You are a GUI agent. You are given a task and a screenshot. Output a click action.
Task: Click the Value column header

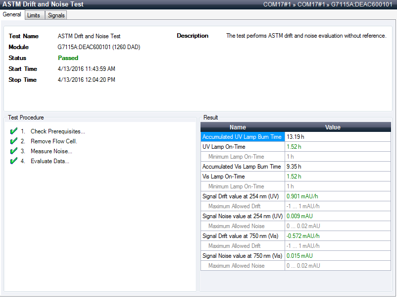coord(332,127)
